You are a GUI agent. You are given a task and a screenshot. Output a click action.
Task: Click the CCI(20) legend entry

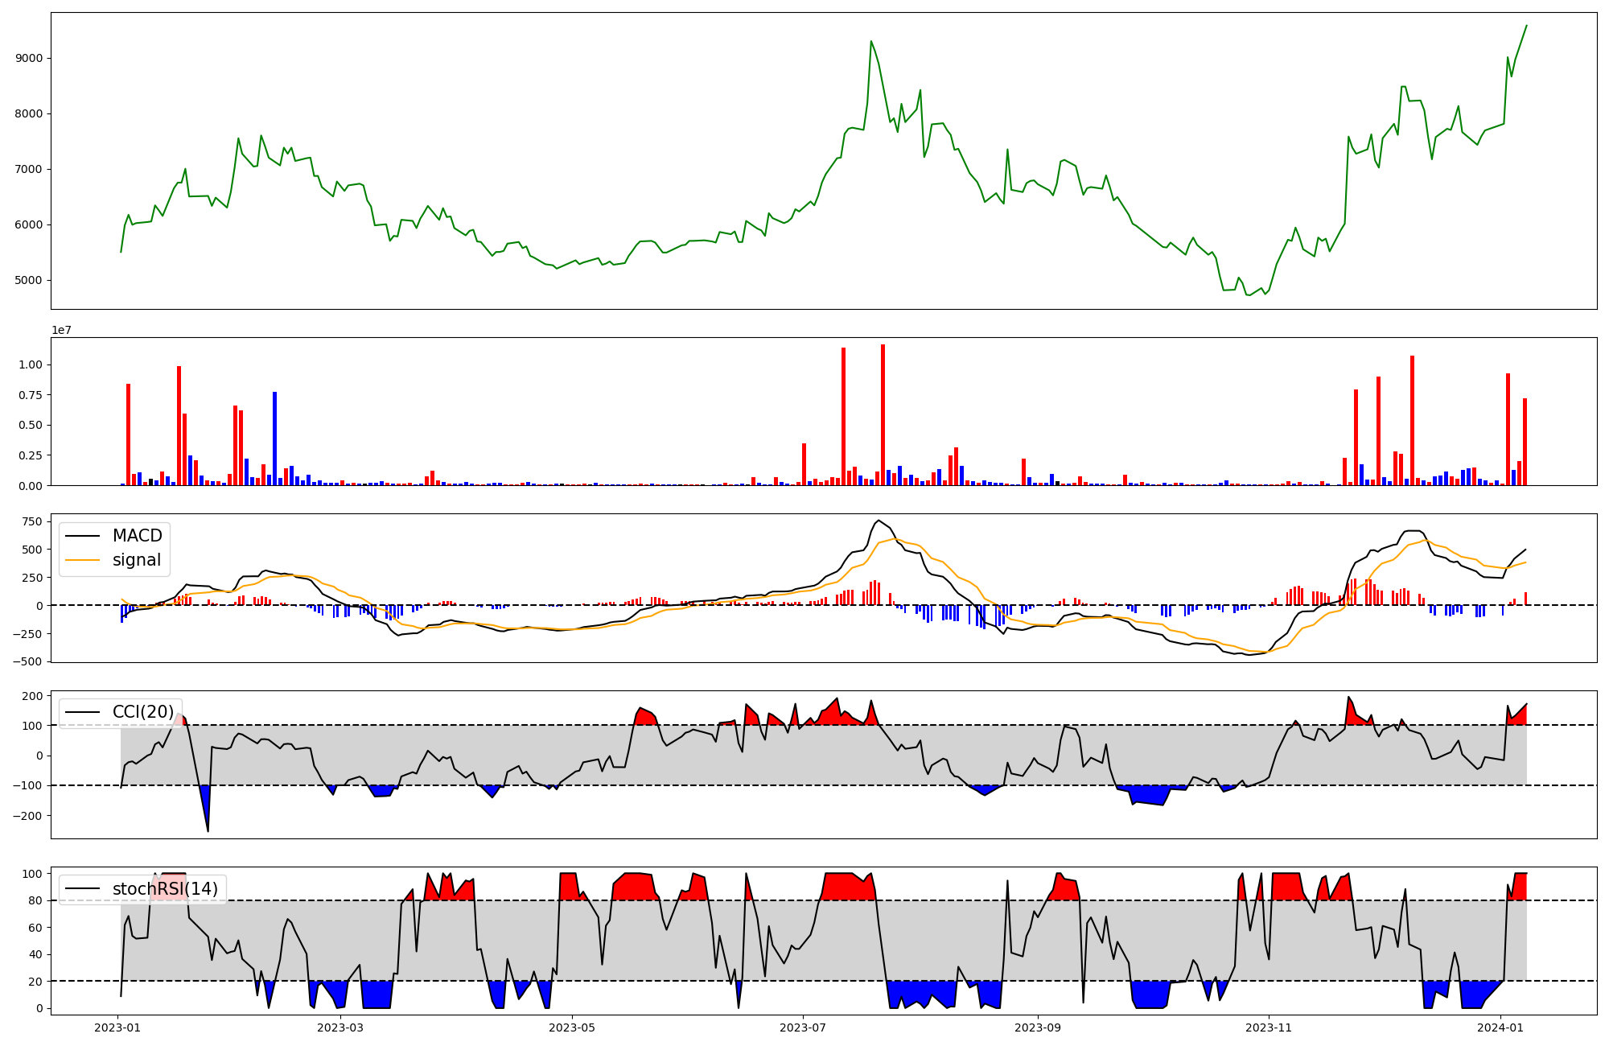pyautogui.click(x=142, y=712)
